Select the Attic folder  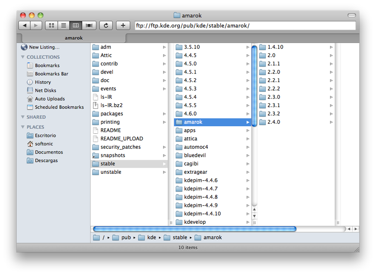[129, 55]
